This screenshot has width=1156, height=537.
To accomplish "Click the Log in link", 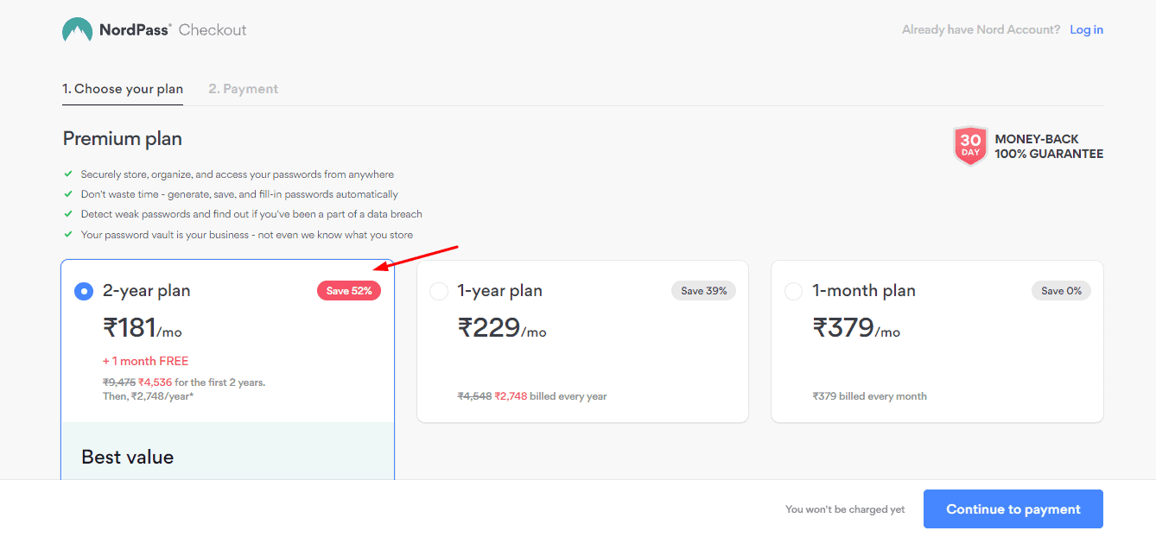I will 1086,30.
